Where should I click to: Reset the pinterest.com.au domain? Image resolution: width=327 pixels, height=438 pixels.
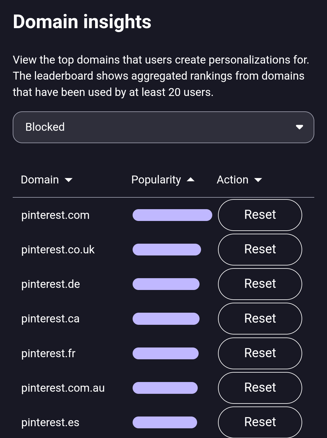[x=260, y=388]
